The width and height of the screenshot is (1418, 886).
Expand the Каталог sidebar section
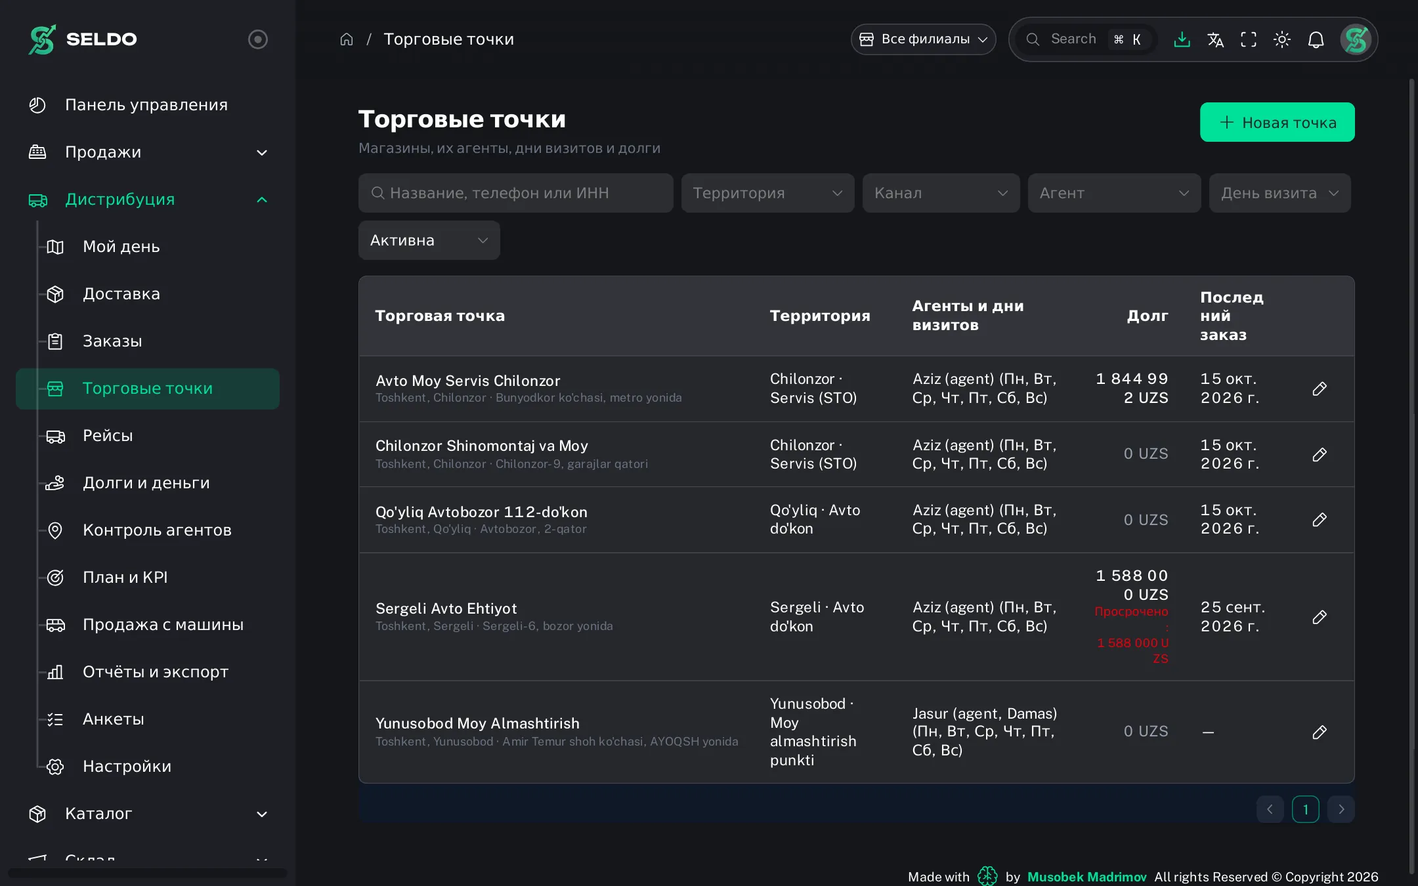click(148, 814)
